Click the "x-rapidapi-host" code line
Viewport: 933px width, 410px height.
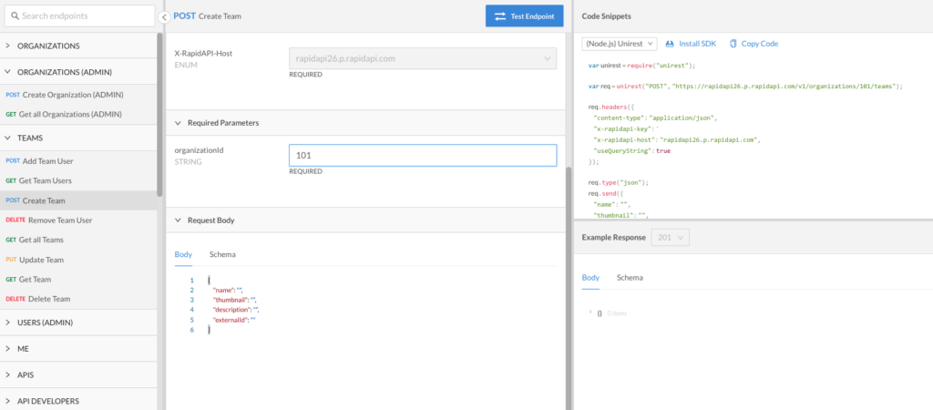tap(678, 139)
